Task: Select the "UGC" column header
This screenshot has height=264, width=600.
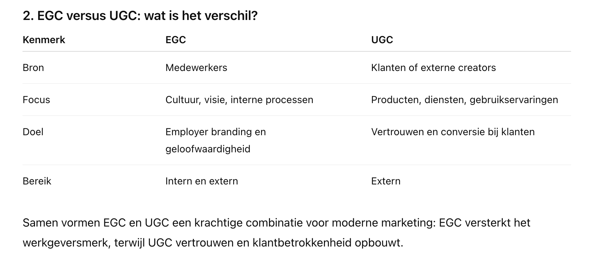Action: tap(382, 40)
